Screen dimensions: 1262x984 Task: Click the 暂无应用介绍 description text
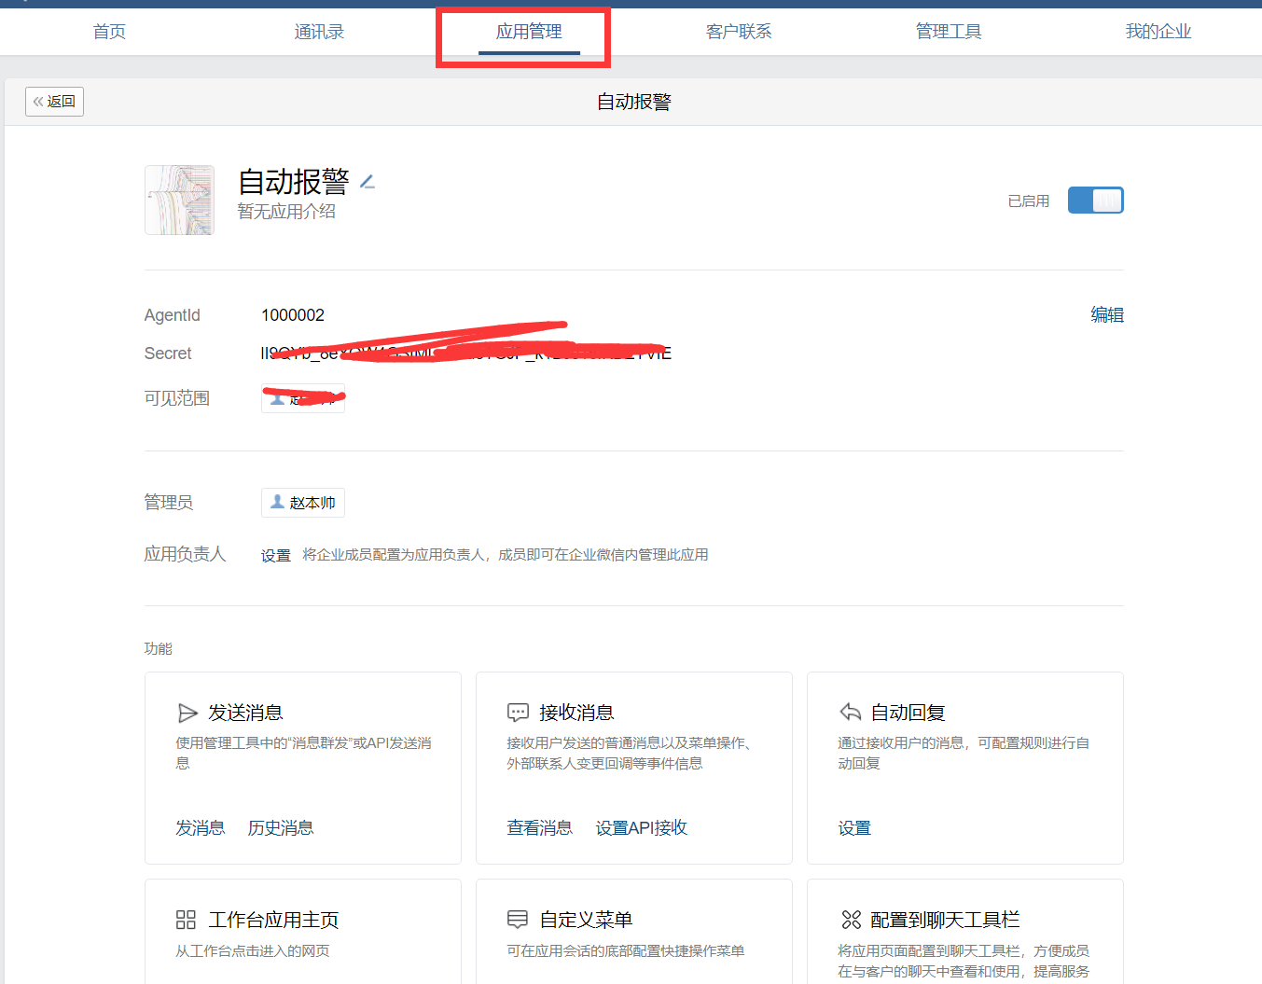tap(286, 212)
